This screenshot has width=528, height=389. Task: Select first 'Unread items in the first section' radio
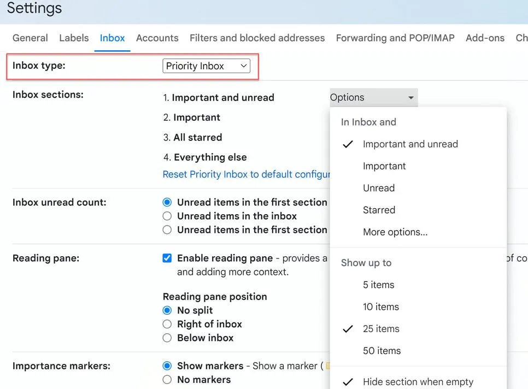(x=167, y=202)
